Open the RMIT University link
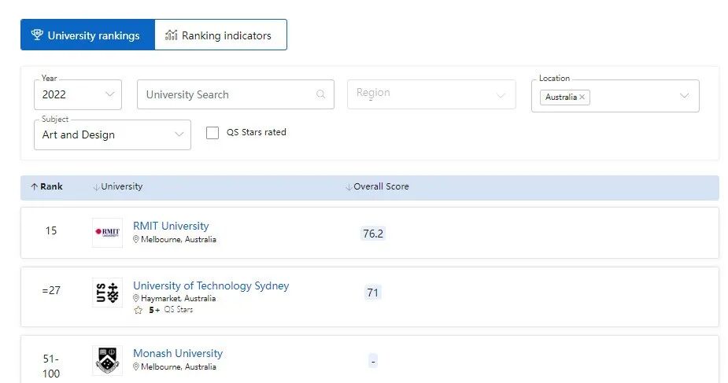728x383 pixels. pyautogui.click(x=171, y=226)
